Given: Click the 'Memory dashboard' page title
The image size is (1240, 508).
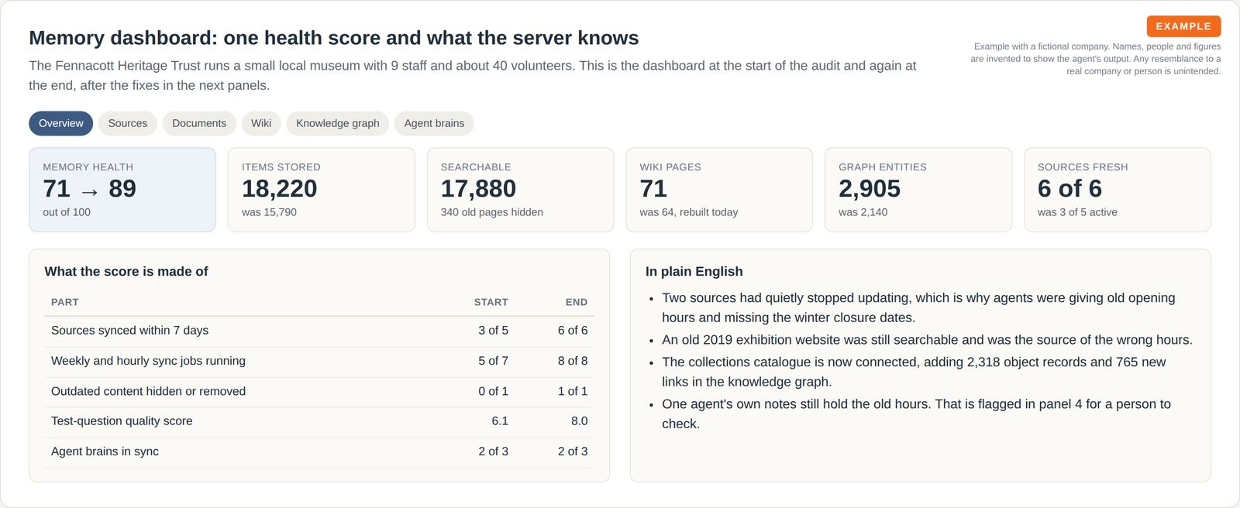Looking at the screenshot, I should pyautogui.click(x=334, y=38).
